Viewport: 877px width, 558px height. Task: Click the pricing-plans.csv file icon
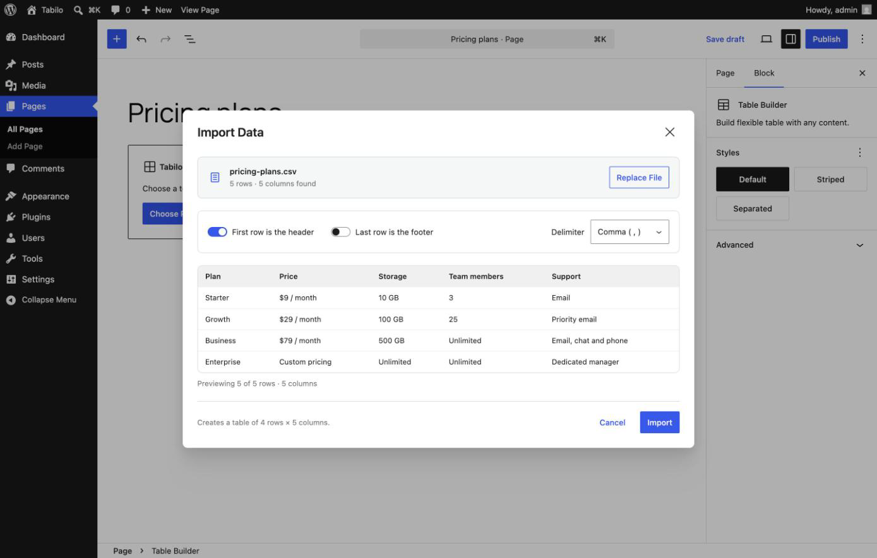215,178
